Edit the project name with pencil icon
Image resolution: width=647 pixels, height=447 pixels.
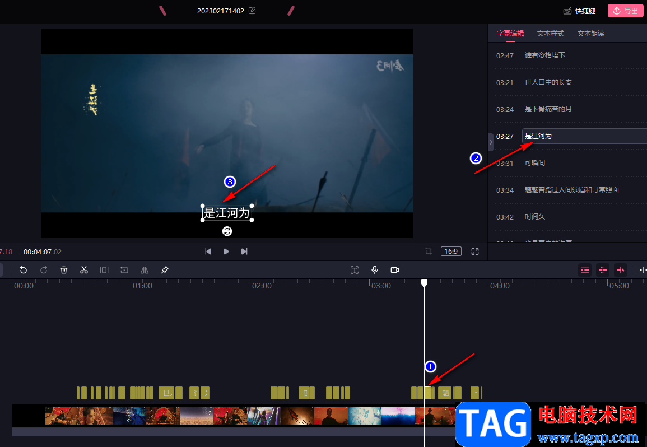[252, 11]
